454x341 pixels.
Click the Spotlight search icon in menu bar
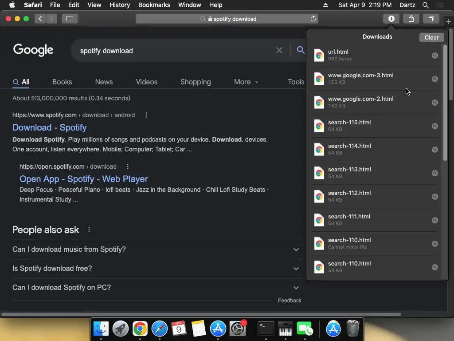click(425, 5)
